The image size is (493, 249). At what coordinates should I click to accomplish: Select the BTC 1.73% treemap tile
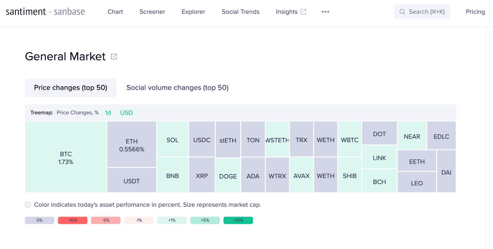pyautogui.click(x=66, y=157)
